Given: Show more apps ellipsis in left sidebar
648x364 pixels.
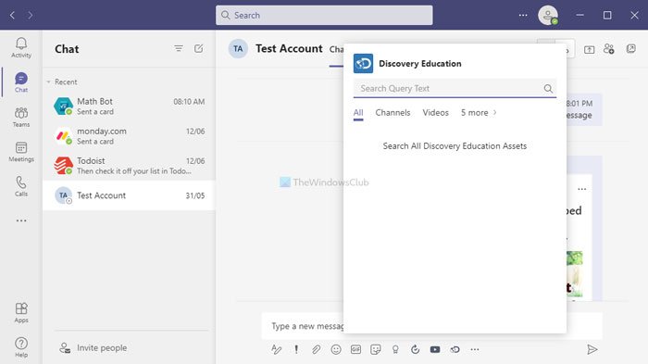Looking at the screenshot, I should (x=21, y=220).
